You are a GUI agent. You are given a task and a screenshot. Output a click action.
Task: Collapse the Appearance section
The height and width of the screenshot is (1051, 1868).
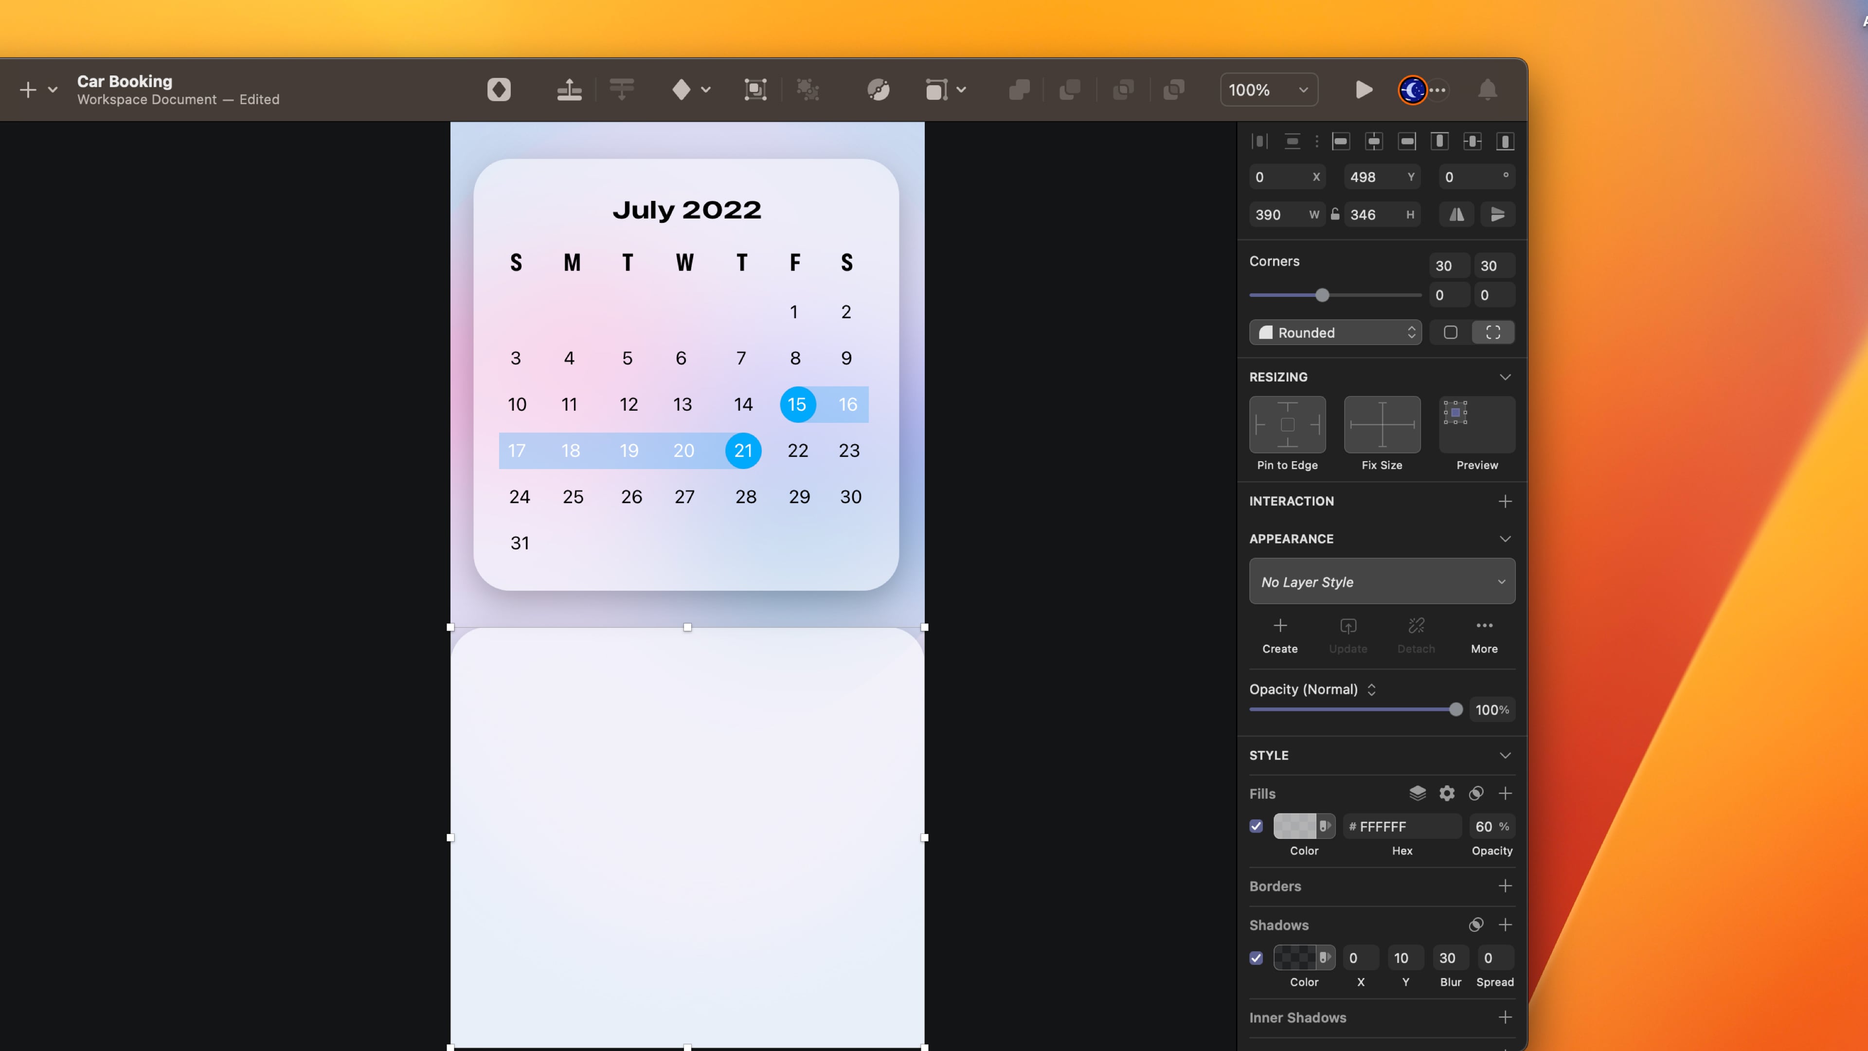[x=1505, y=538]
